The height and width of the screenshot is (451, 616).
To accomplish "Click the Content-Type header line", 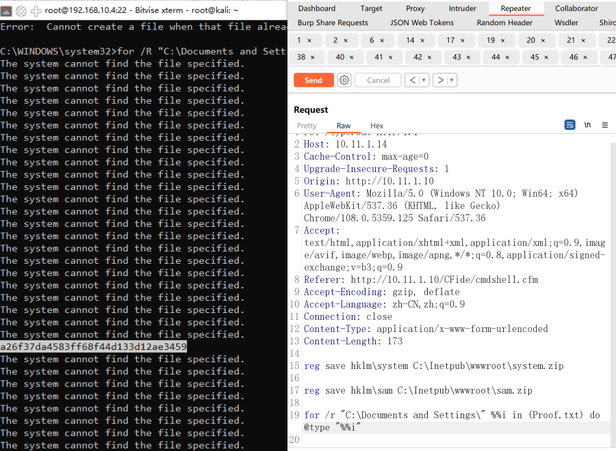I will point(426,329).
